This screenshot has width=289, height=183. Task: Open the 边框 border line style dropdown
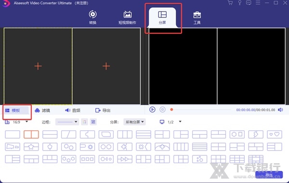pyautogui.click(x=67, y=122)
